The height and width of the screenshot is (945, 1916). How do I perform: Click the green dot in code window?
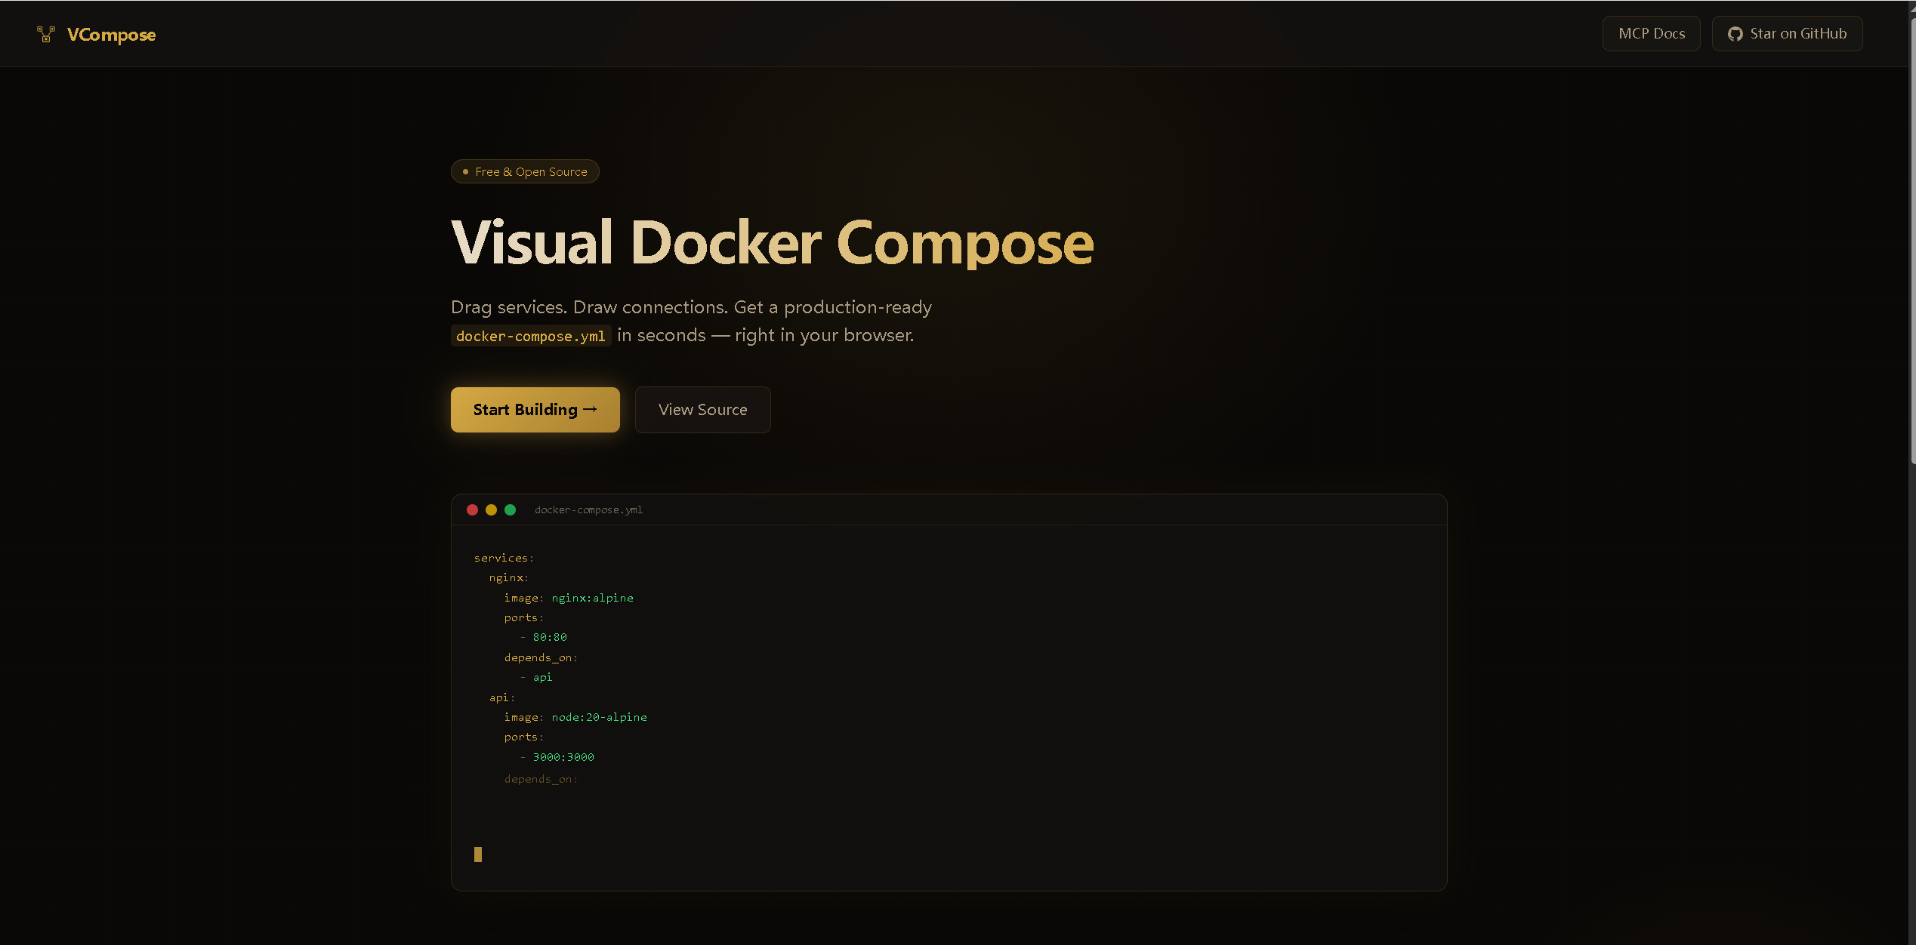[x=510, y=510]
